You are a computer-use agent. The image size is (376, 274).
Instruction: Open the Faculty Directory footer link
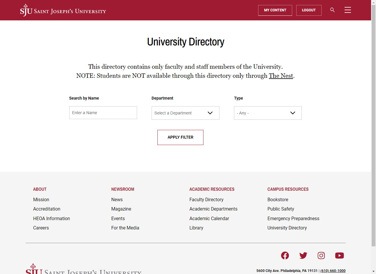pyautogui.click(x=206, y=199)
